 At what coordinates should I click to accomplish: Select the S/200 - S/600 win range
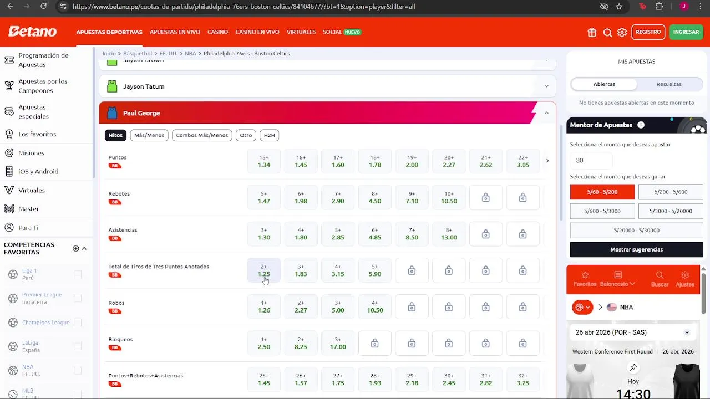click(671, 192)
